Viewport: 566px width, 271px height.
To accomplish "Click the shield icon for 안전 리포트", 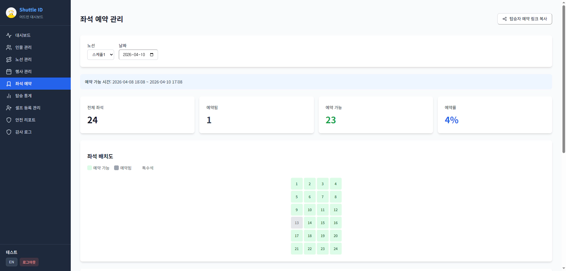I will (9, 120).
